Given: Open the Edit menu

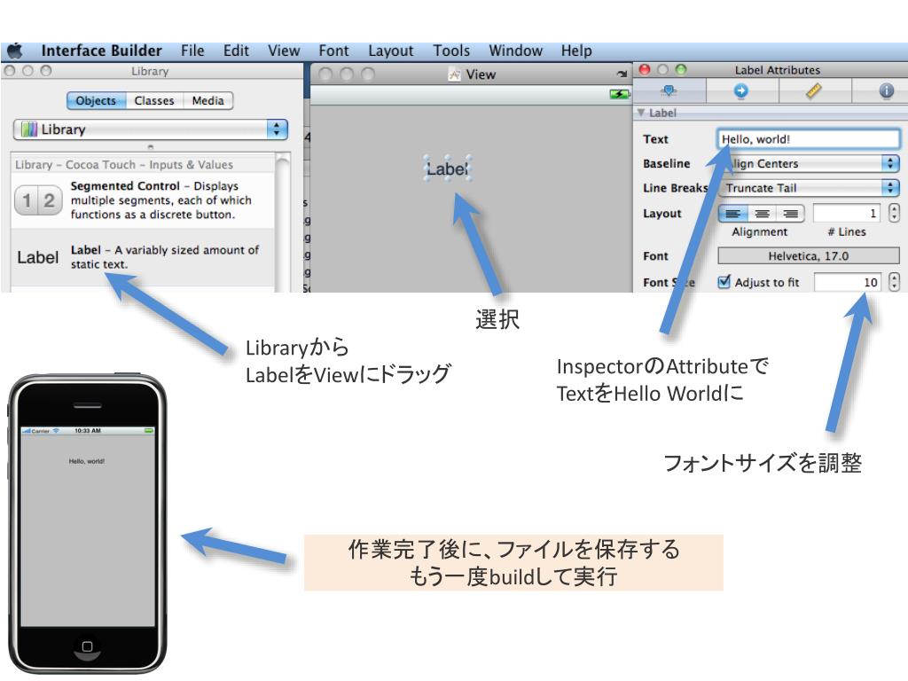Looking at the screenshot, I should 236,51.
